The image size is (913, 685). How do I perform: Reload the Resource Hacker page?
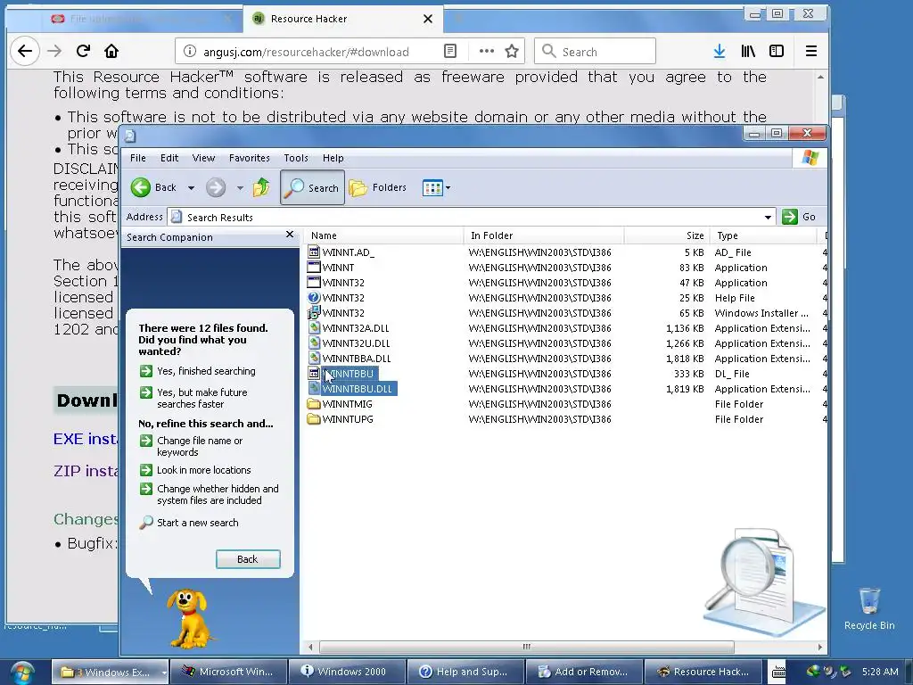(x=83, y=51)
